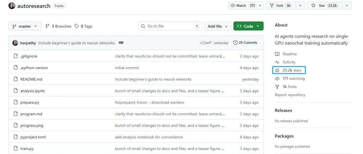Open 'add analysis notebook for convenience' commit
Image resolution: width=363 pixels, height=154 pixels.
point(149,137)
